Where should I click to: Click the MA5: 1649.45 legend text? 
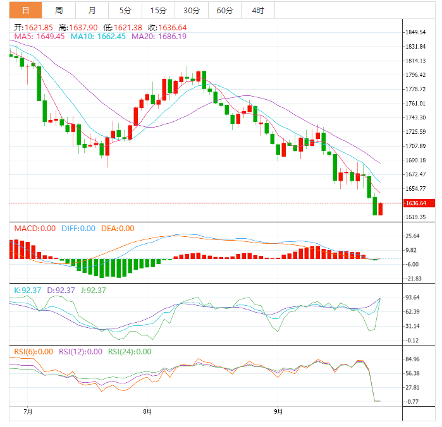point(39,37)
